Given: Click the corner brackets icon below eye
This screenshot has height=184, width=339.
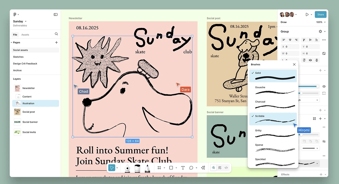Looking at the screenshot, I should pyautogui.click(x=324, y=93).
